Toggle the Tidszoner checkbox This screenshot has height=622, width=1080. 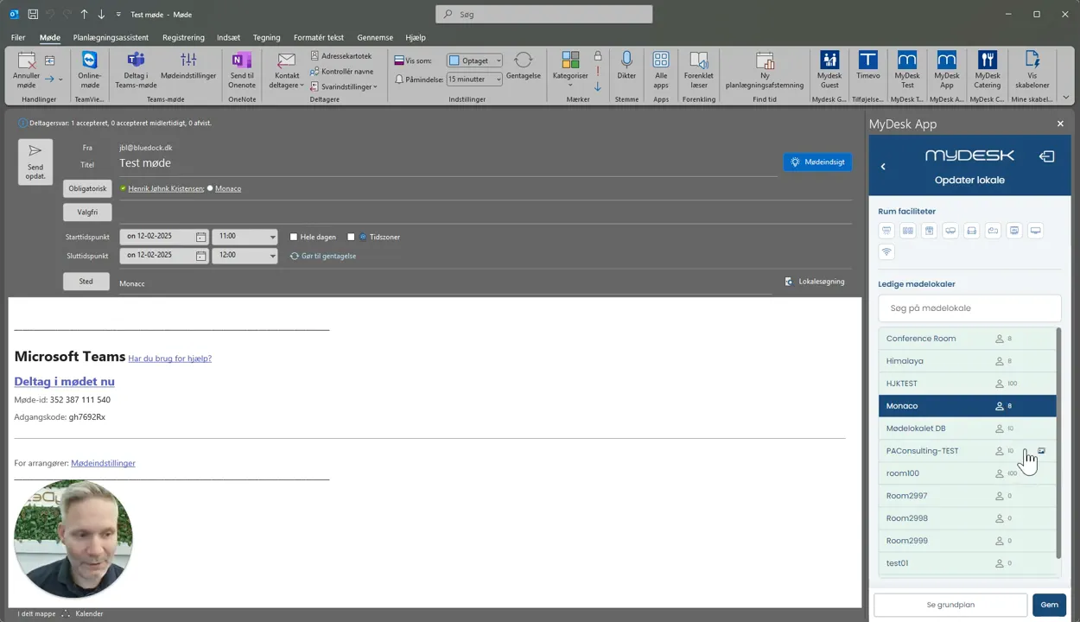(351, 237)
